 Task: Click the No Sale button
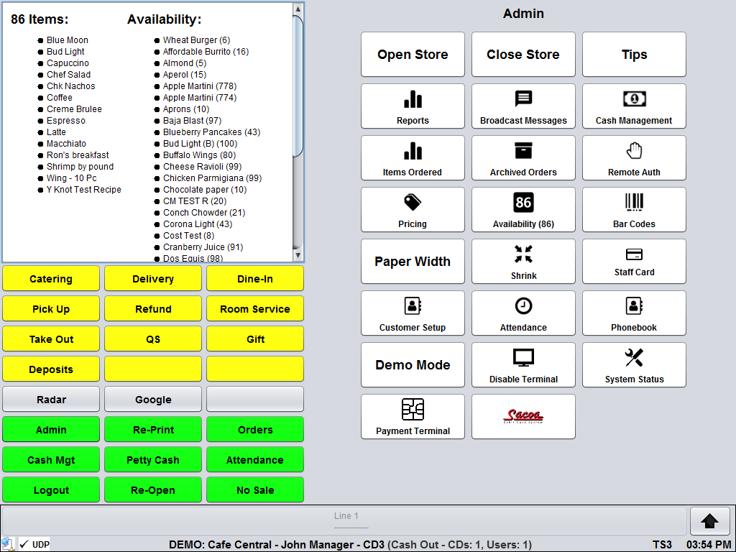tap(255, 490)
